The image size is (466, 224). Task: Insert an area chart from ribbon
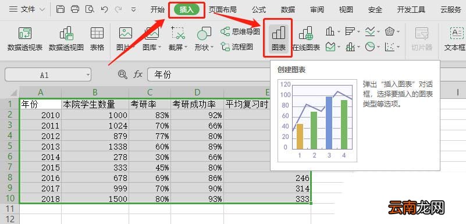click(x=330, y=47)
